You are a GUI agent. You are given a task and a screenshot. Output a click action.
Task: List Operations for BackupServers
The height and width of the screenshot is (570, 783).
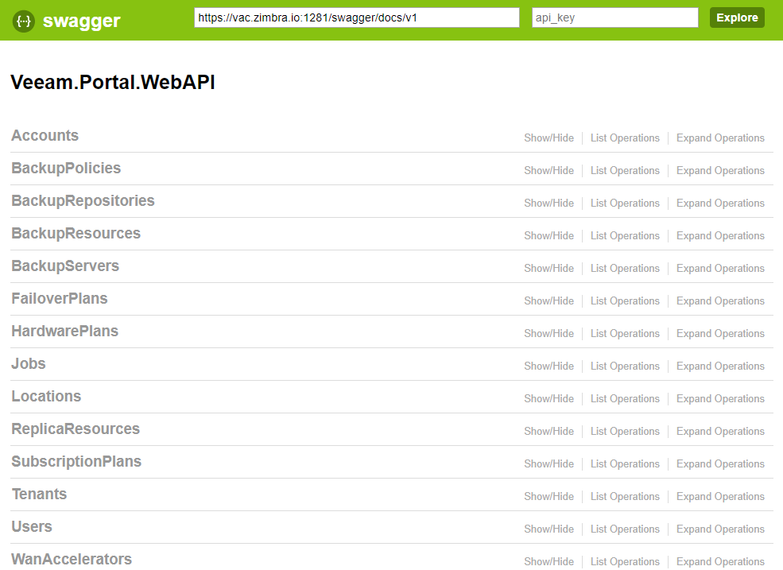[625, 268]
